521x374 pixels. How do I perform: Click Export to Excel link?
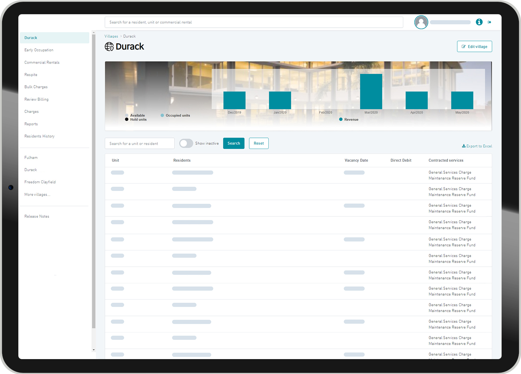coord(477,146)
